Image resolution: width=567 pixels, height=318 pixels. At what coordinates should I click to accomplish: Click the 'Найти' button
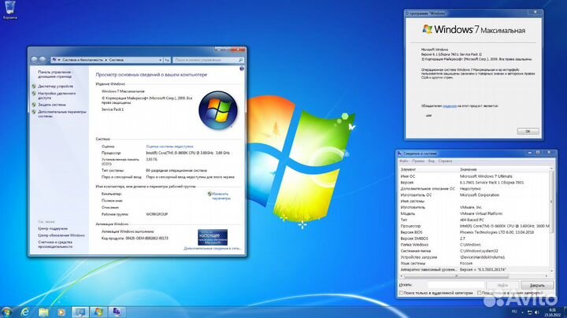coord(502,285)
